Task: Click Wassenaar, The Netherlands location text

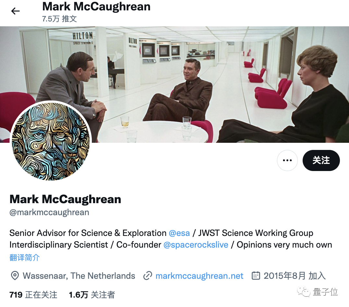Action: coord(79,276)
